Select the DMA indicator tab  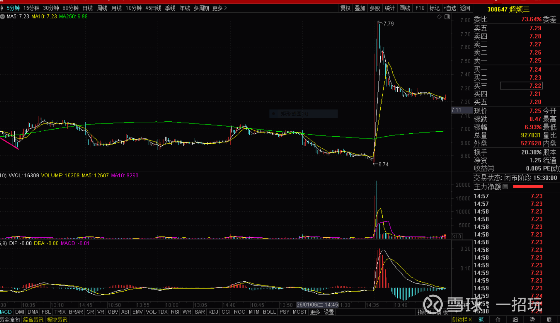point(33,312)
